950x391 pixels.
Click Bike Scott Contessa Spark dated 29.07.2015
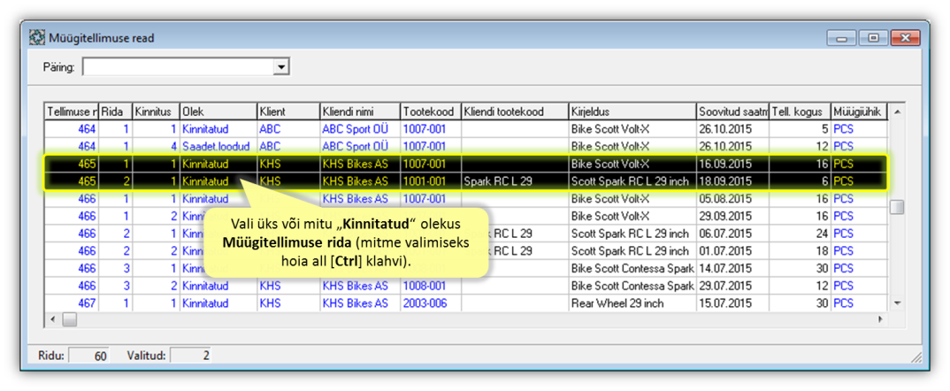[x=632, y=286]
